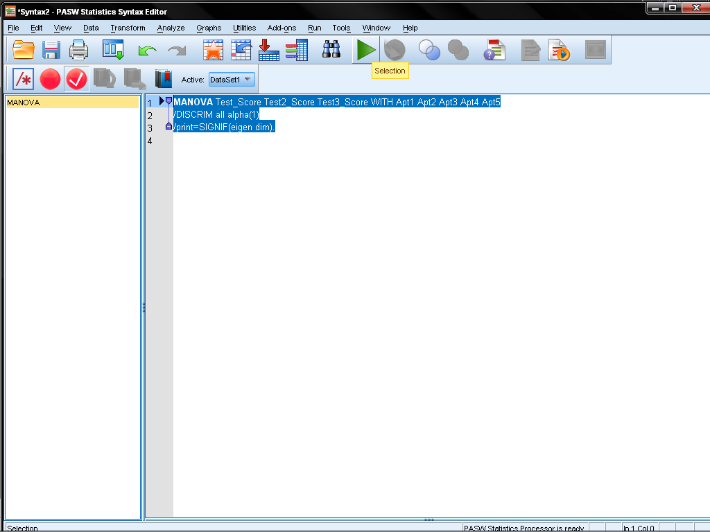The image size is (710, 532).
Task: Open the Run menu
Action: [314, 28]
